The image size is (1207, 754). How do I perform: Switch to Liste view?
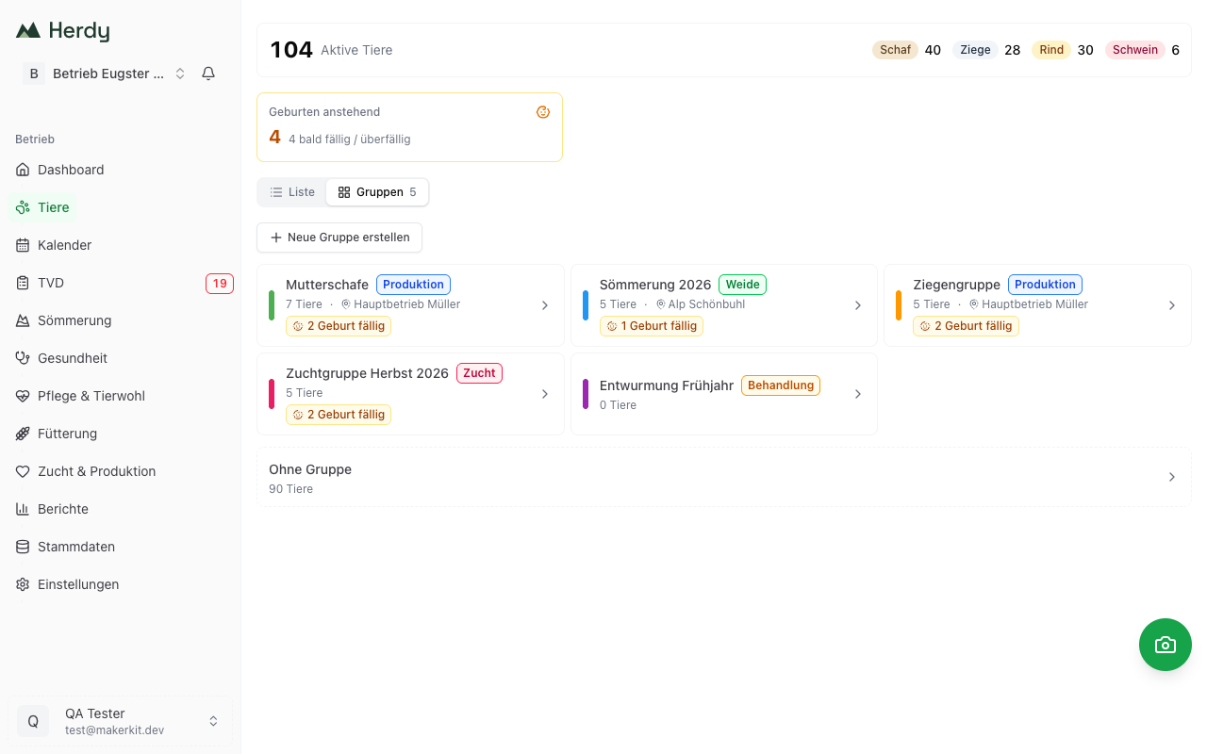point(292,192)
